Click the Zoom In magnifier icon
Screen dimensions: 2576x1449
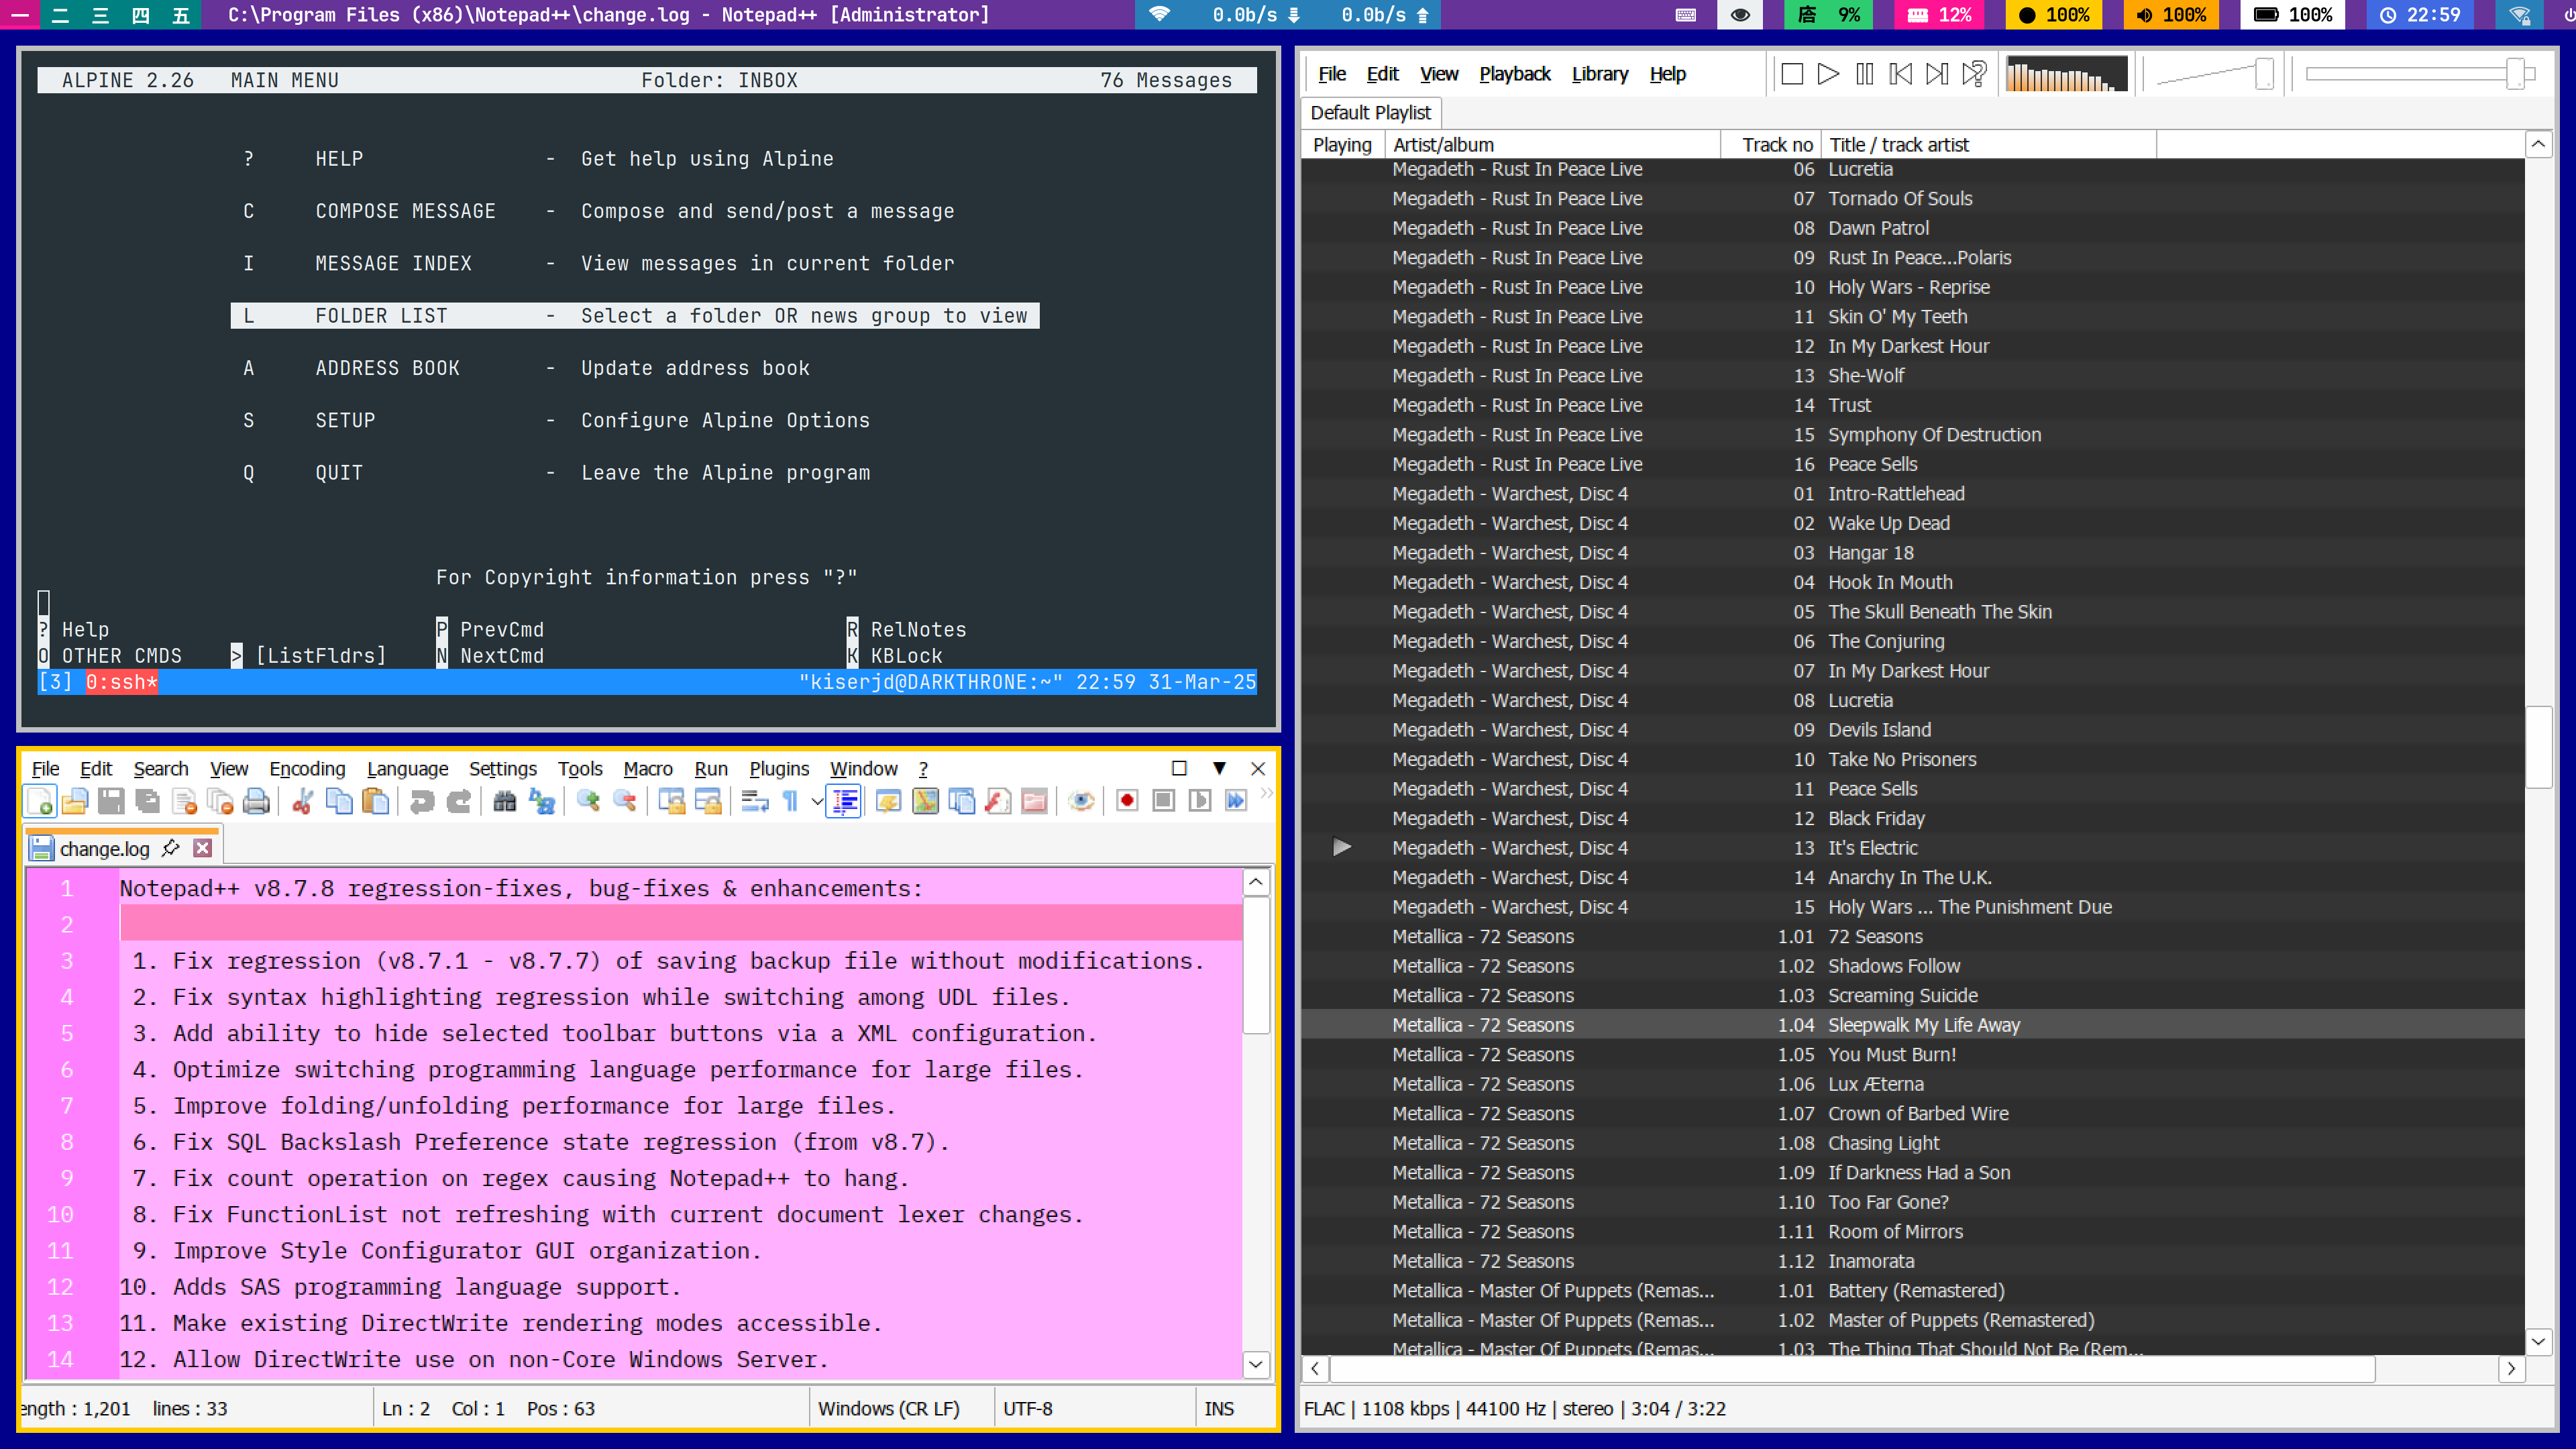click(588, 801)
